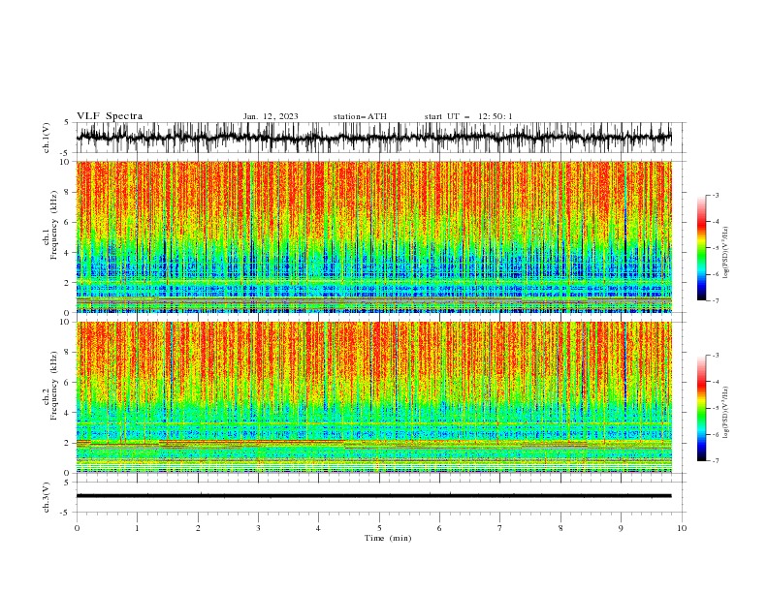Click the "-3" tick on the ch.1 colorbar
Screen dimensions: 768x593
[x=715, y=195]
